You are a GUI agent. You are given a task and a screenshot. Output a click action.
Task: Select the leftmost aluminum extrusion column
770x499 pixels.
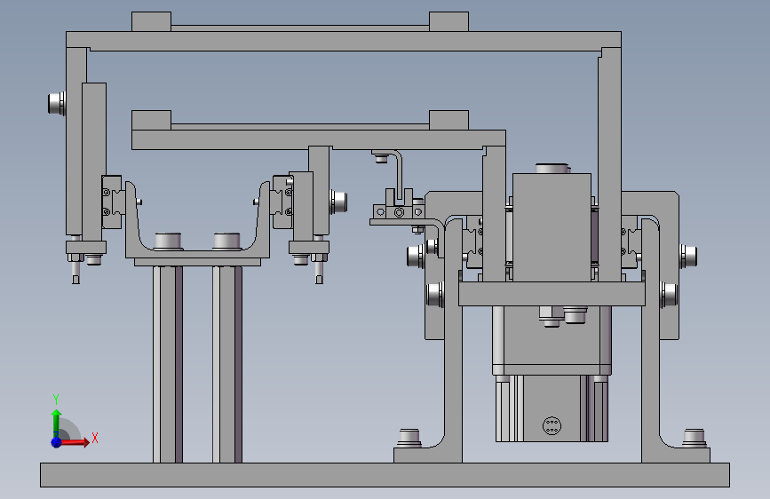[168, 364]
